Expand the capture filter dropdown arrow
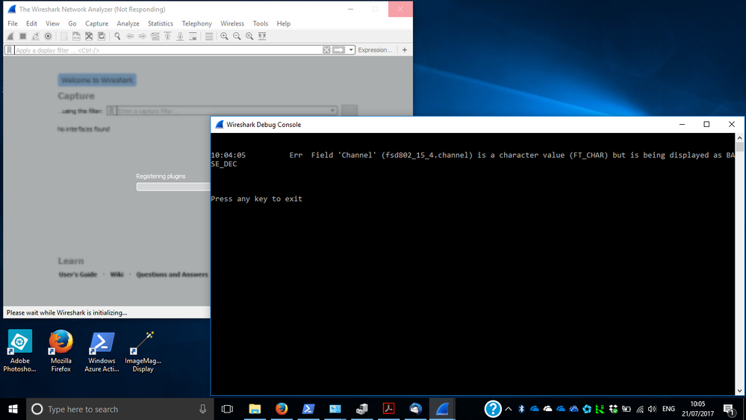The image size is (746, 420). click(x=332, y=111)
